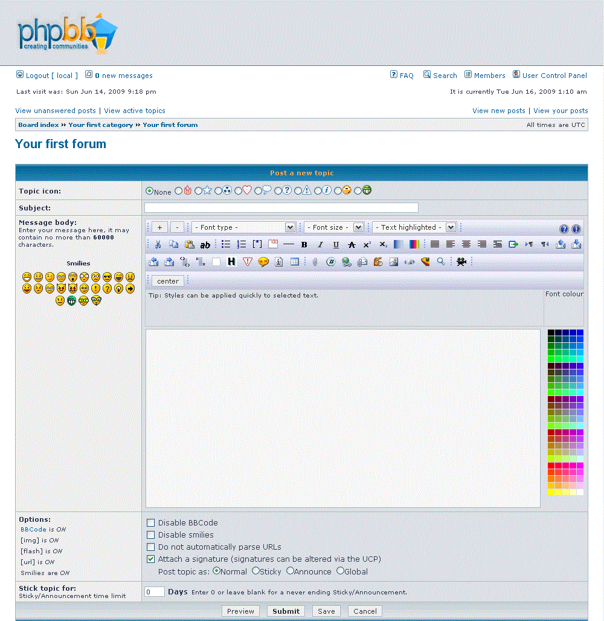Insert an unordered bullet list

pyautogui.click(x=226, y=244)
